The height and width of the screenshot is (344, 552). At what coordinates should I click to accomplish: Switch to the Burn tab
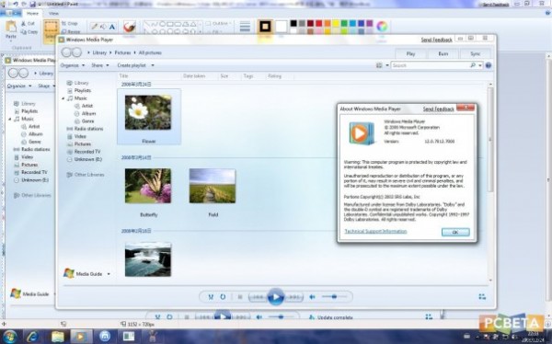coord(443,54)
